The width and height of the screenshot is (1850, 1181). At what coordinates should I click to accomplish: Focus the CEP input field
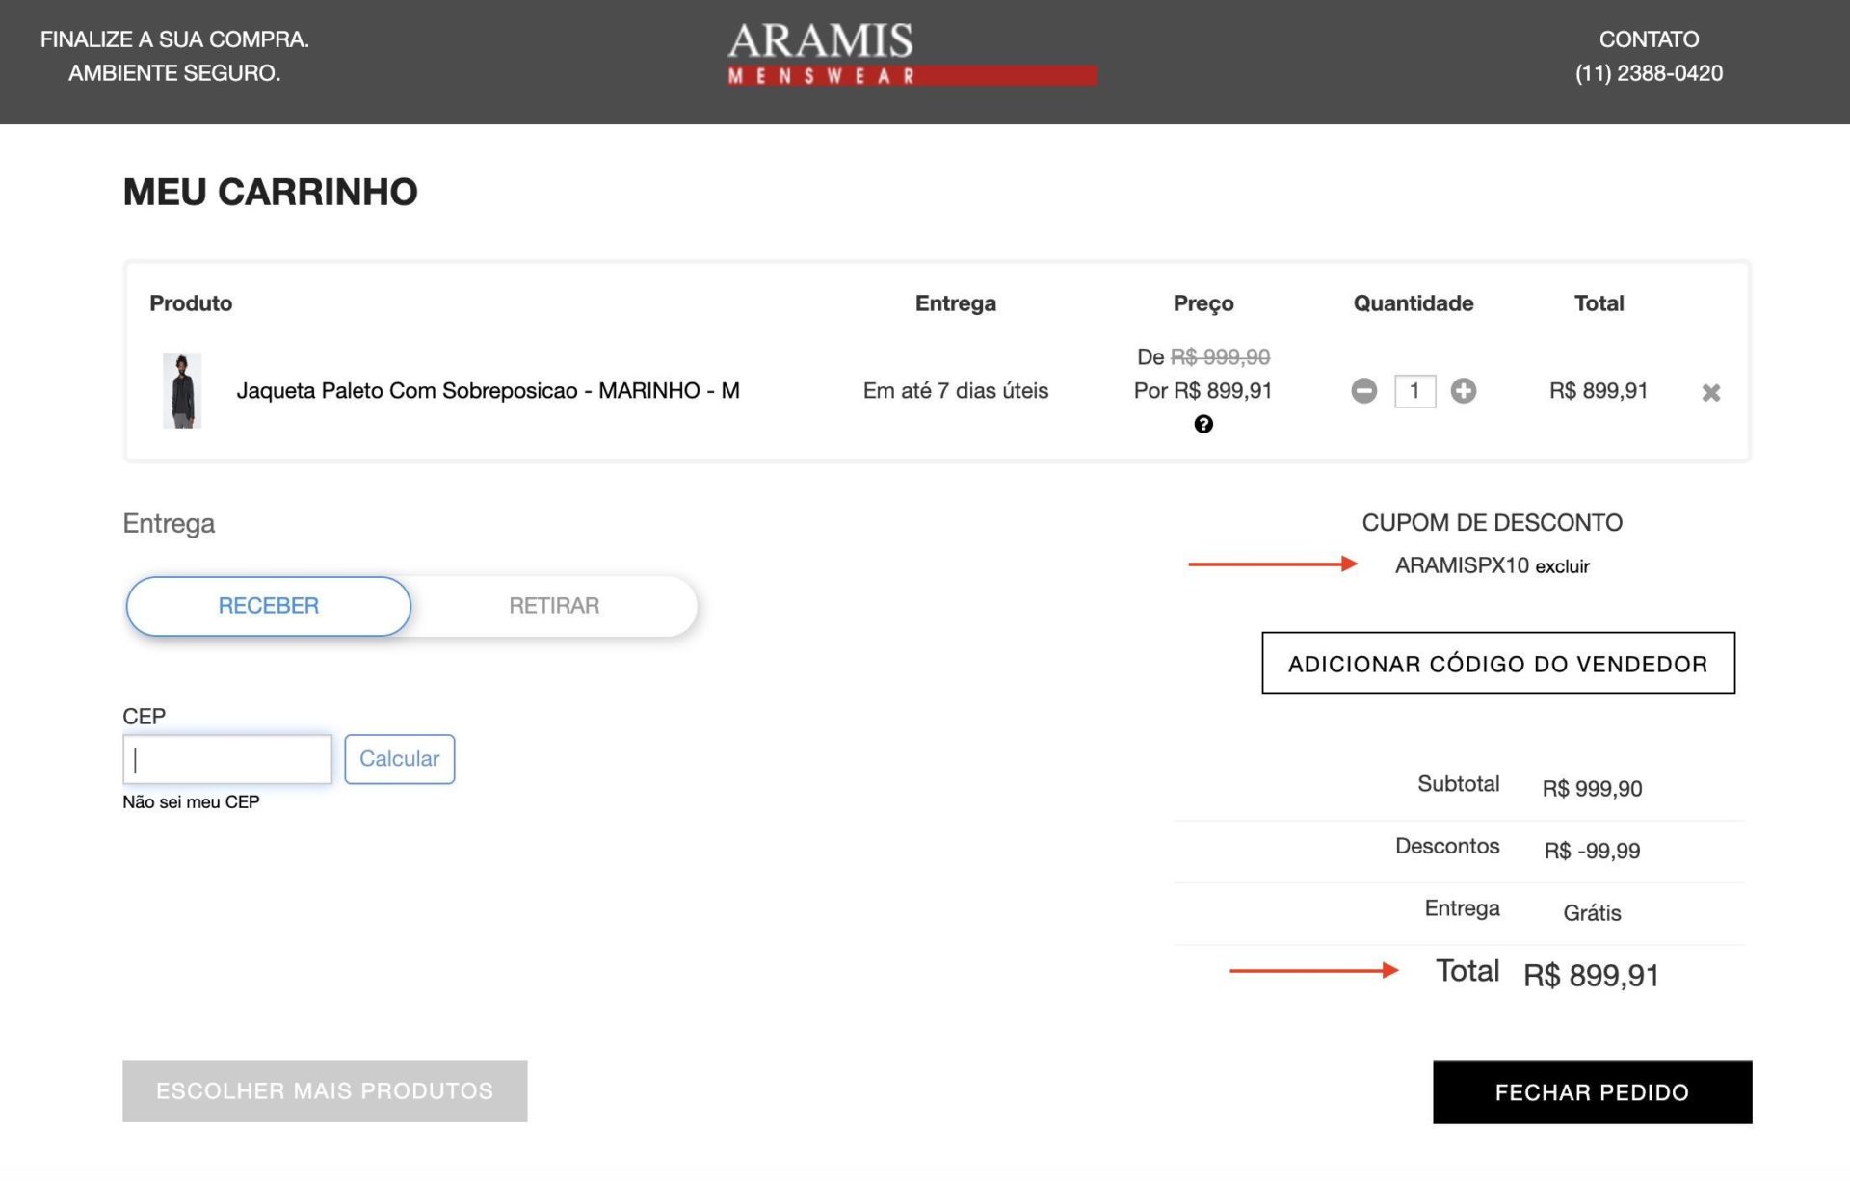coord(227,759)
